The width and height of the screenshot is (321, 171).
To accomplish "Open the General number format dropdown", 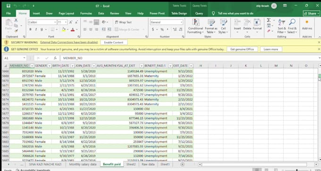I will (x=181, y=22).
